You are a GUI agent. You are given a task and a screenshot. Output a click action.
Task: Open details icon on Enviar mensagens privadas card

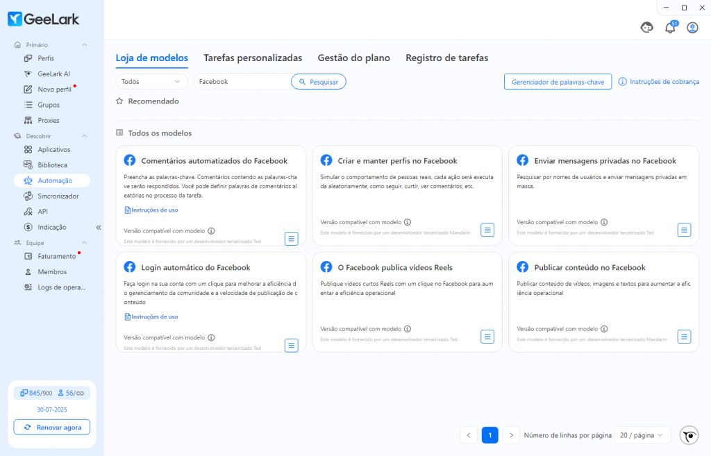coord(684,230)
